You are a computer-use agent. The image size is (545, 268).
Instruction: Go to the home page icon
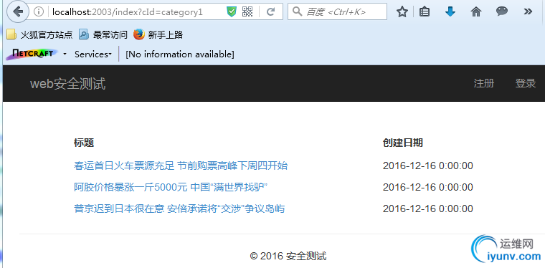476,12
